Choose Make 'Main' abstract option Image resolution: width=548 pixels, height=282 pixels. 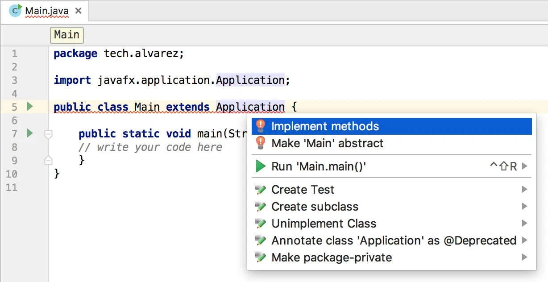[x=391, y=143]
